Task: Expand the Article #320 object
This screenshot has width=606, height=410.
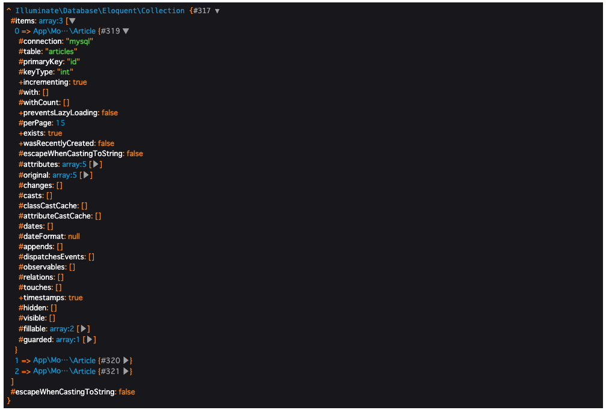Action: 126,360
